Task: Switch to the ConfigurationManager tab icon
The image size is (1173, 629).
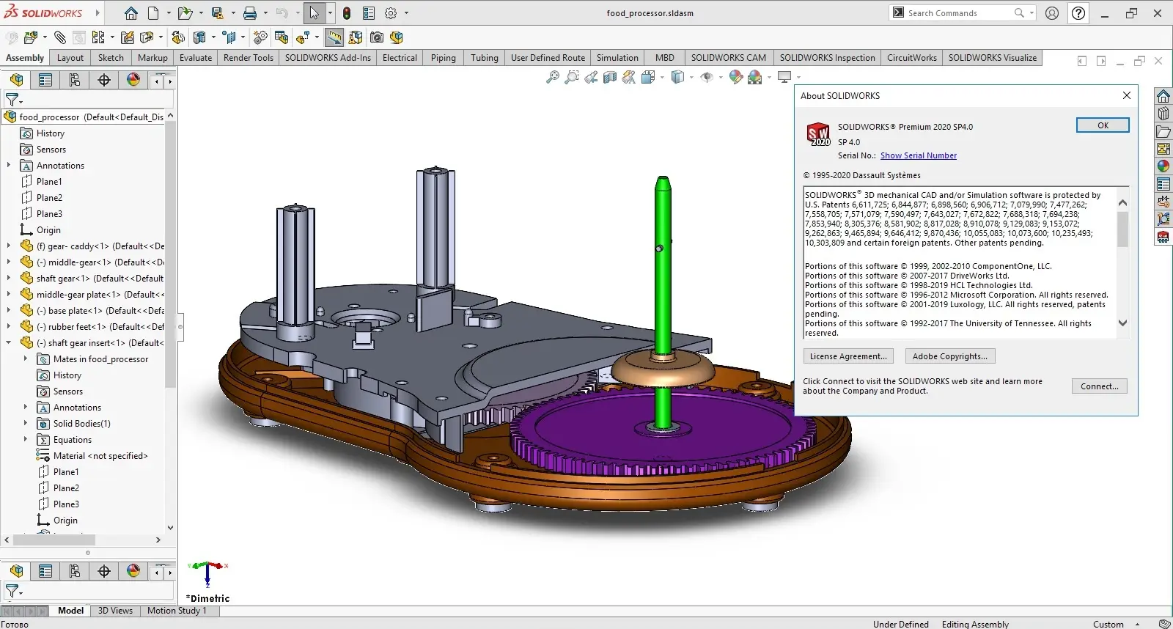Action: point(75,80)
